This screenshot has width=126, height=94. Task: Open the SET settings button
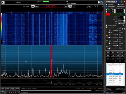pyautogui.click(x=3, y=89)
